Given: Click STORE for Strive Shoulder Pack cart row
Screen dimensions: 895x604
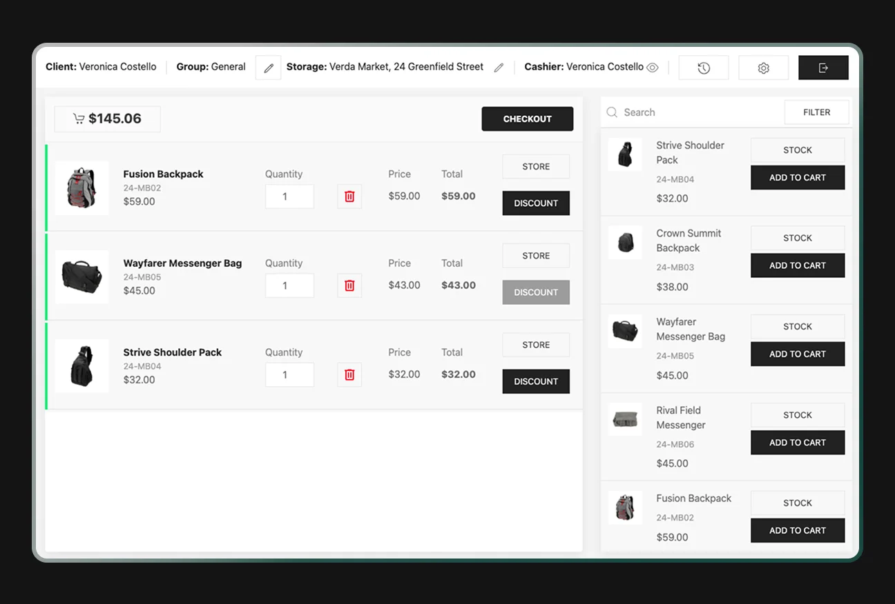Looking at the screenshot, I should coord(536,345).
